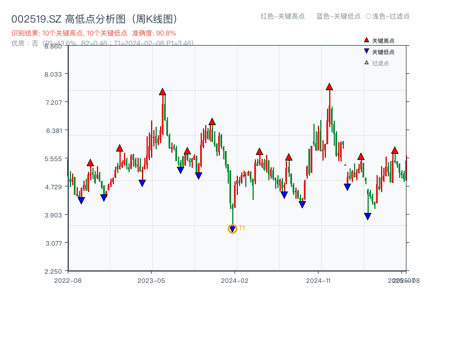Click the blue low marker just before the late-2023 red high

click(198, 176)
